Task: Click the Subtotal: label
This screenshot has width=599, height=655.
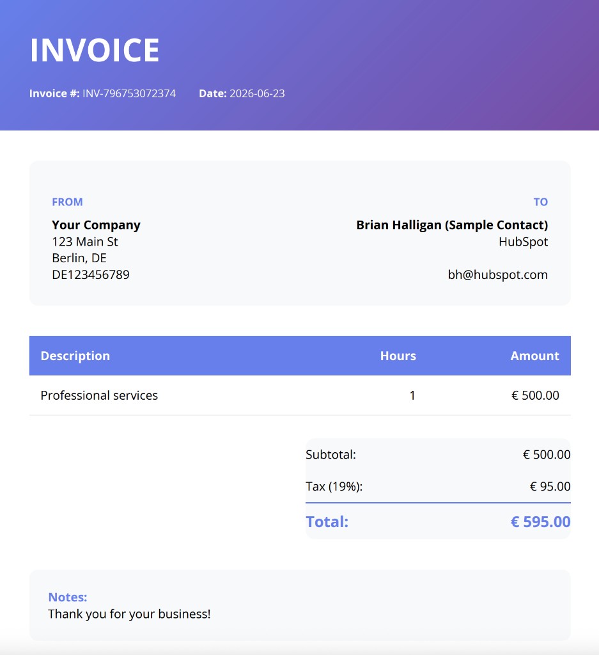Action: pos(331,454)
